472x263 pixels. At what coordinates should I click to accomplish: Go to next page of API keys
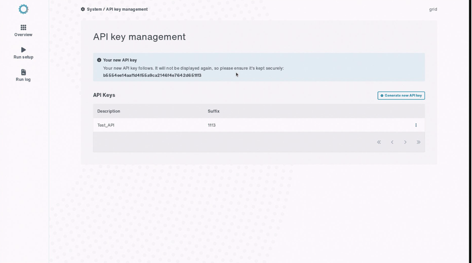coord(405,142)
